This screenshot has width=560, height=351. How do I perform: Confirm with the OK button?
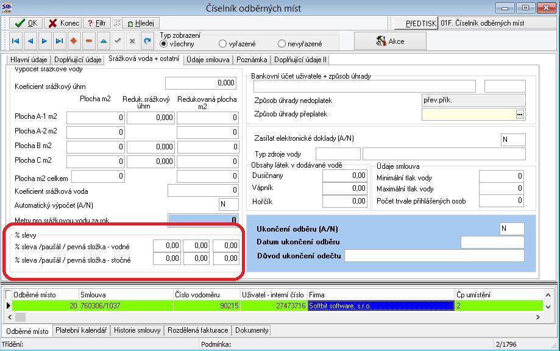[x=26, y=23]
